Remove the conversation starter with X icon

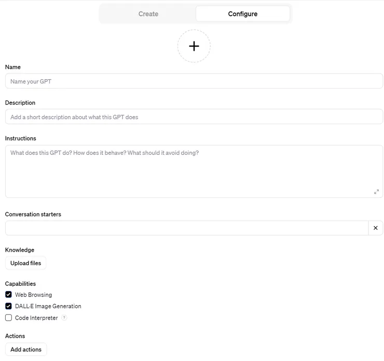[x=375, y=228]
